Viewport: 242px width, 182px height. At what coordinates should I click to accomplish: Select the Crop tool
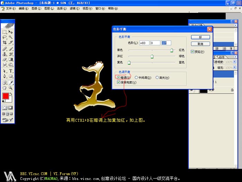point(5,43)
